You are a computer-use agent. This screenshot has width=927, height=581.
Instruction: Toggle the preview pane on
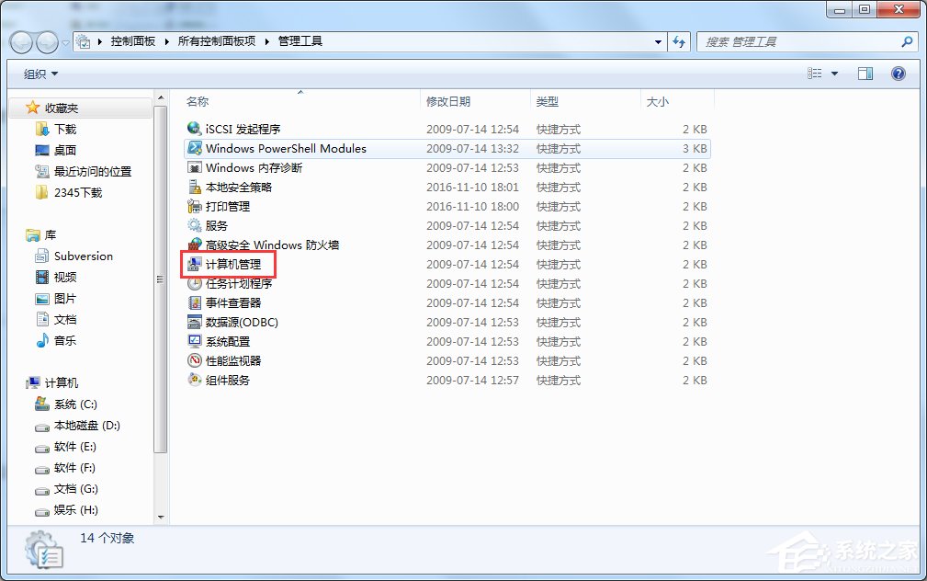tap(865, 74)
